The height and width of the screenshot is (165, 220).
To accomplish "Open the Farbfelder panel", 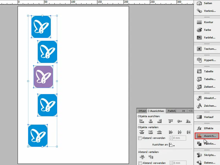I will (x=207, y=37).
